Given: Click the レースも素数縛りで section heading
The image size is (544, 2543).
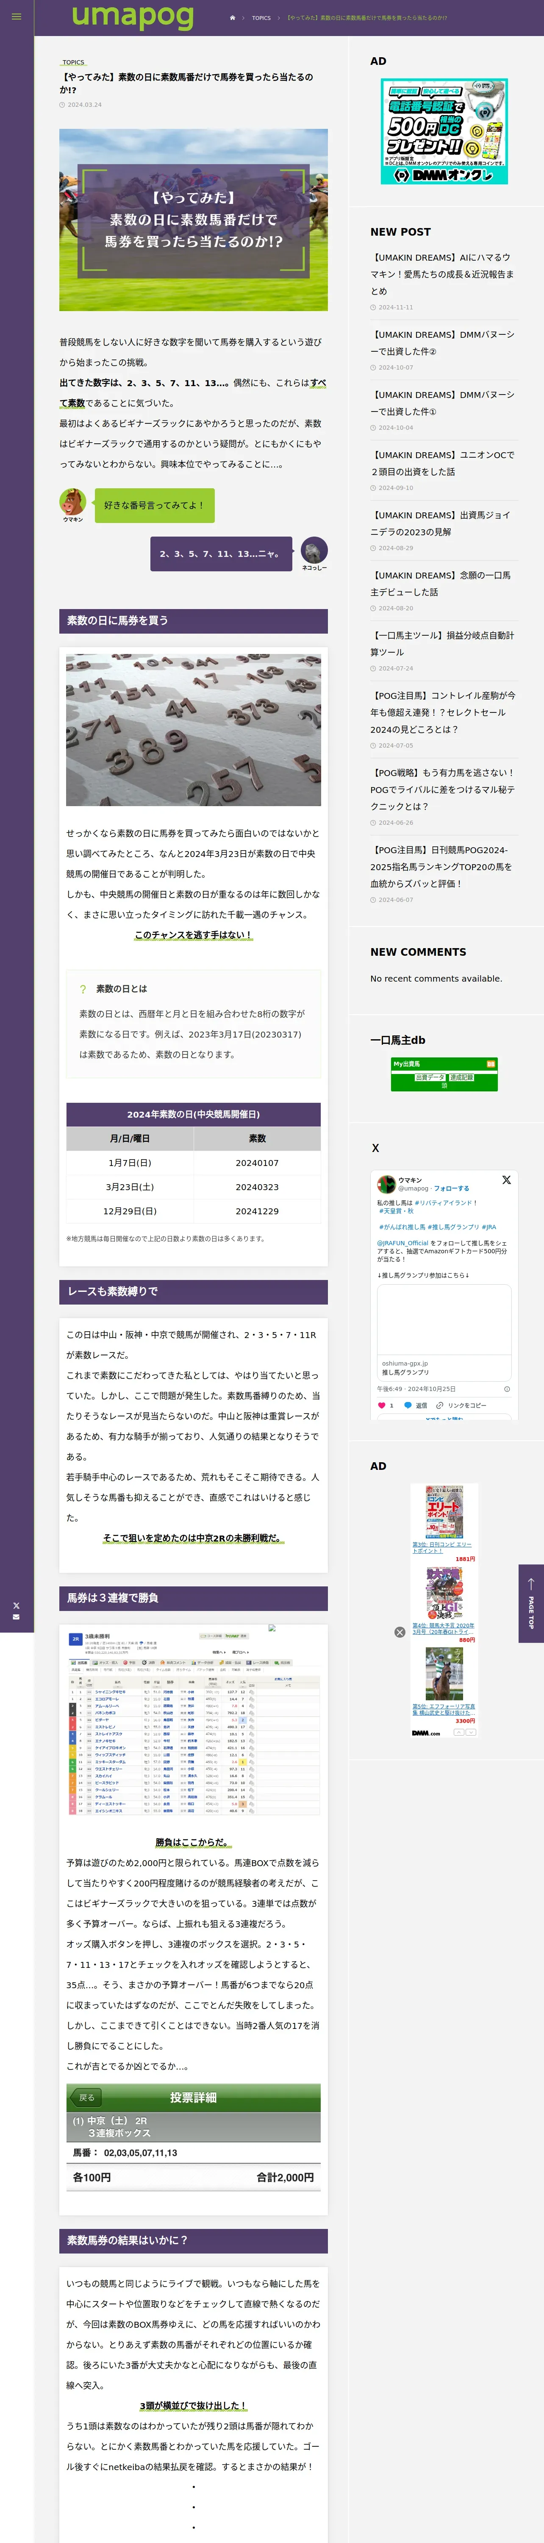Looking at the screenshot, I should (x=194, y=1292).
